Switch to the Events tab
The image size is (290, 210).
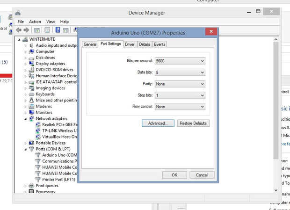159,44
